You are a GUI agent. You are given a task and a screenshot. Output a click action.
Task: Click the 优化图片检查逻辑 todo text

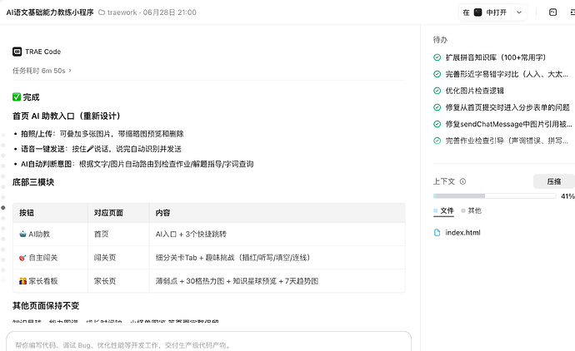[x=474, y=91]
